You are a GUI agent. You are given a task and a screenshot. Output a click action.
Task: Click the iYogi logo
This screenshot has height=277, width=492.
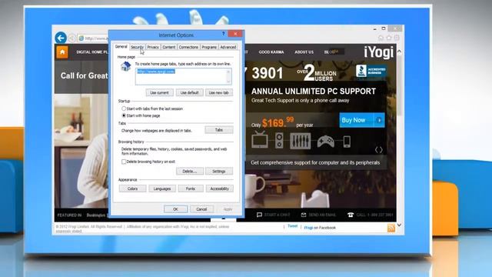tap(379, 52)
